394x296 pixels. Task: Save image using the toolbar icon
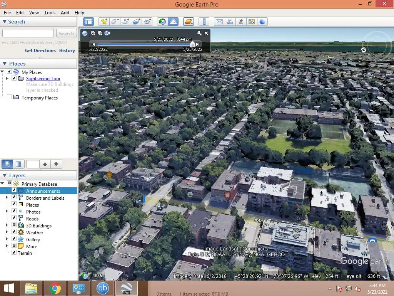pyautogui.click(x=241, y=22)
